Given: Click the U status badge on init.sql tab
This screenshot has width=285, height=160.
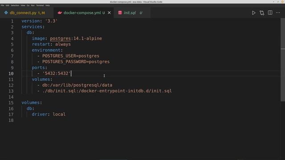Looking at the screenshot, I should [141, 13].
